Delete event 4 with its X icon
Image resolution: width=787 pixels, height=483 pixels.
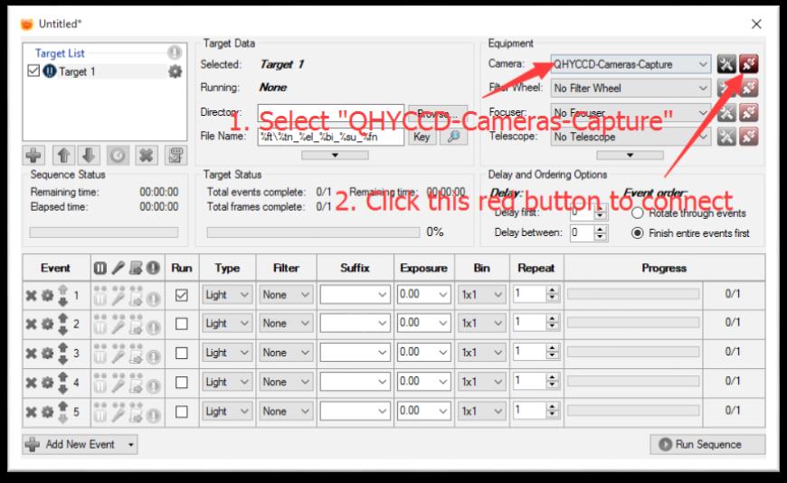pos(31,384)
